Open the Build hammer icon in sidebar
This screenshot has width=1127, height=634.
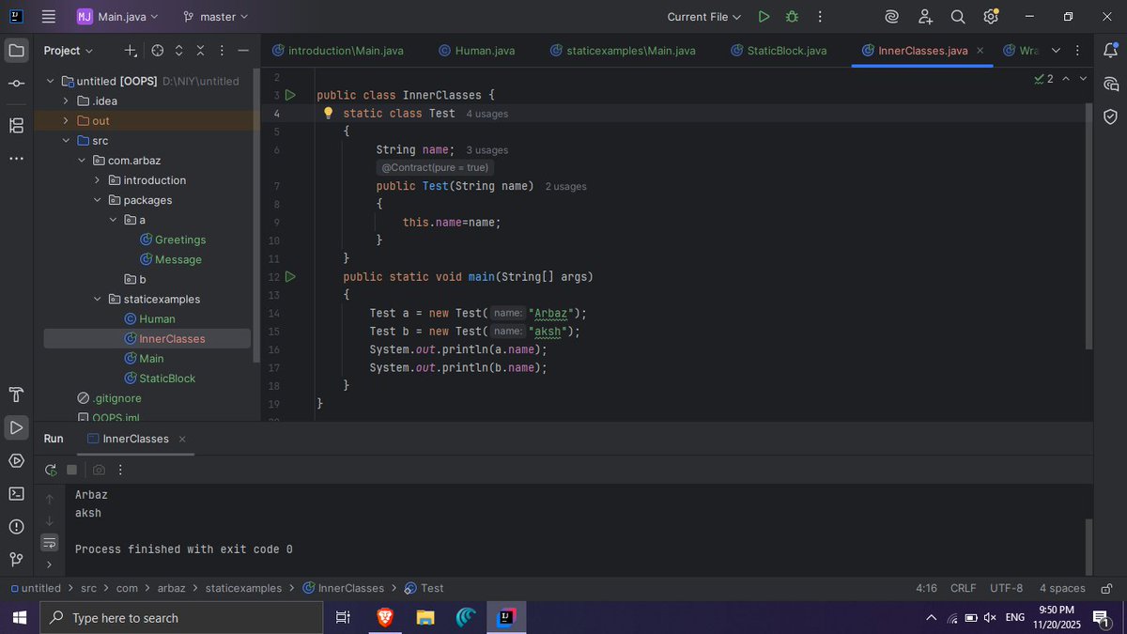point(15,394)
